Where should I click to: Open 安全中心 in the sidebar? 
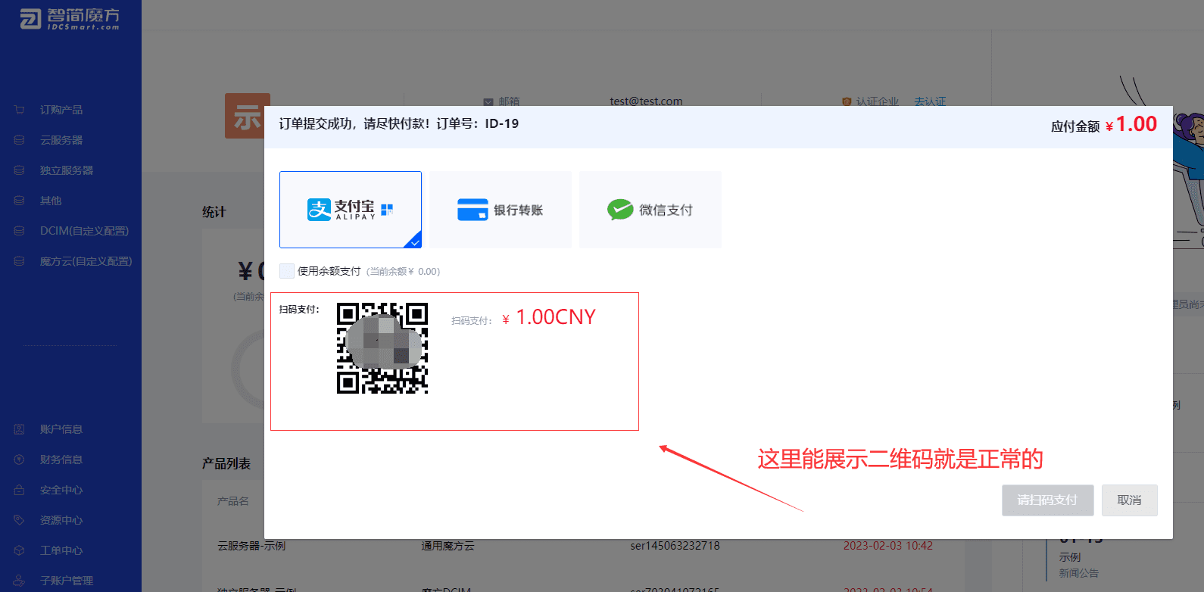click(61, 490)
